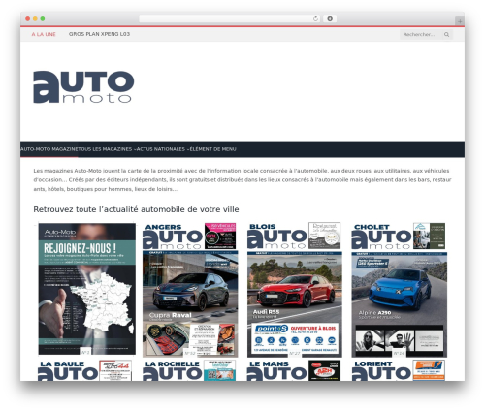Reload page with the refresh icon
The width and height of the screenshot is (485, 410).
(x=315, y=18)
